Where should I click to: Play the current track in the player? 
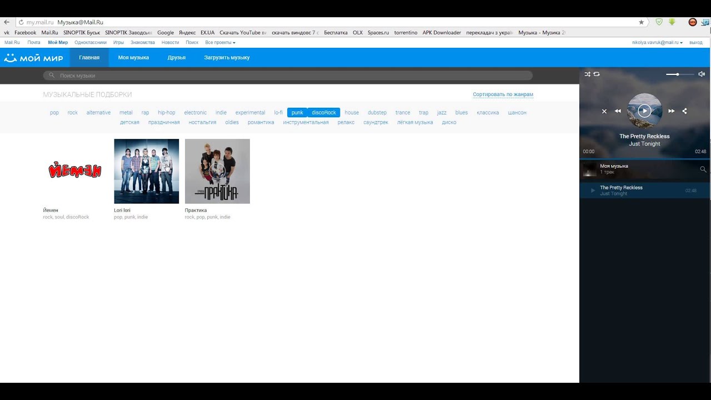[x=644, y=111]
